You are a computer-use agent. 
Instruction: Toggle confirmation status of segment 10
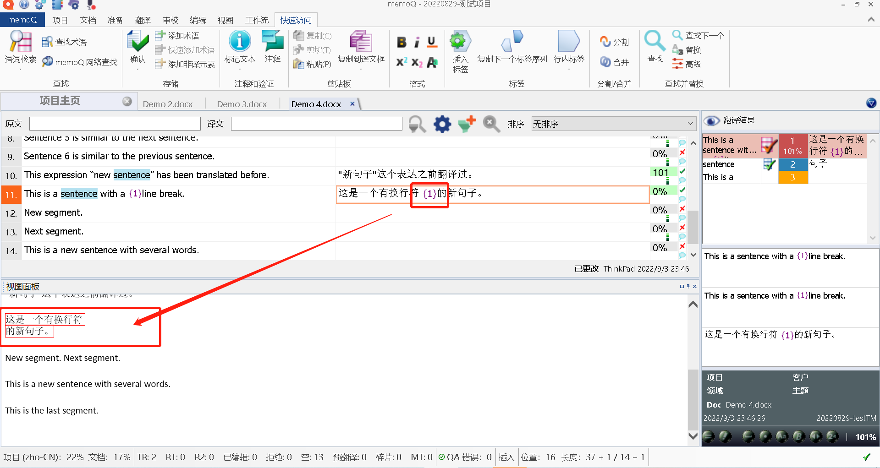(x=682, y=172)
